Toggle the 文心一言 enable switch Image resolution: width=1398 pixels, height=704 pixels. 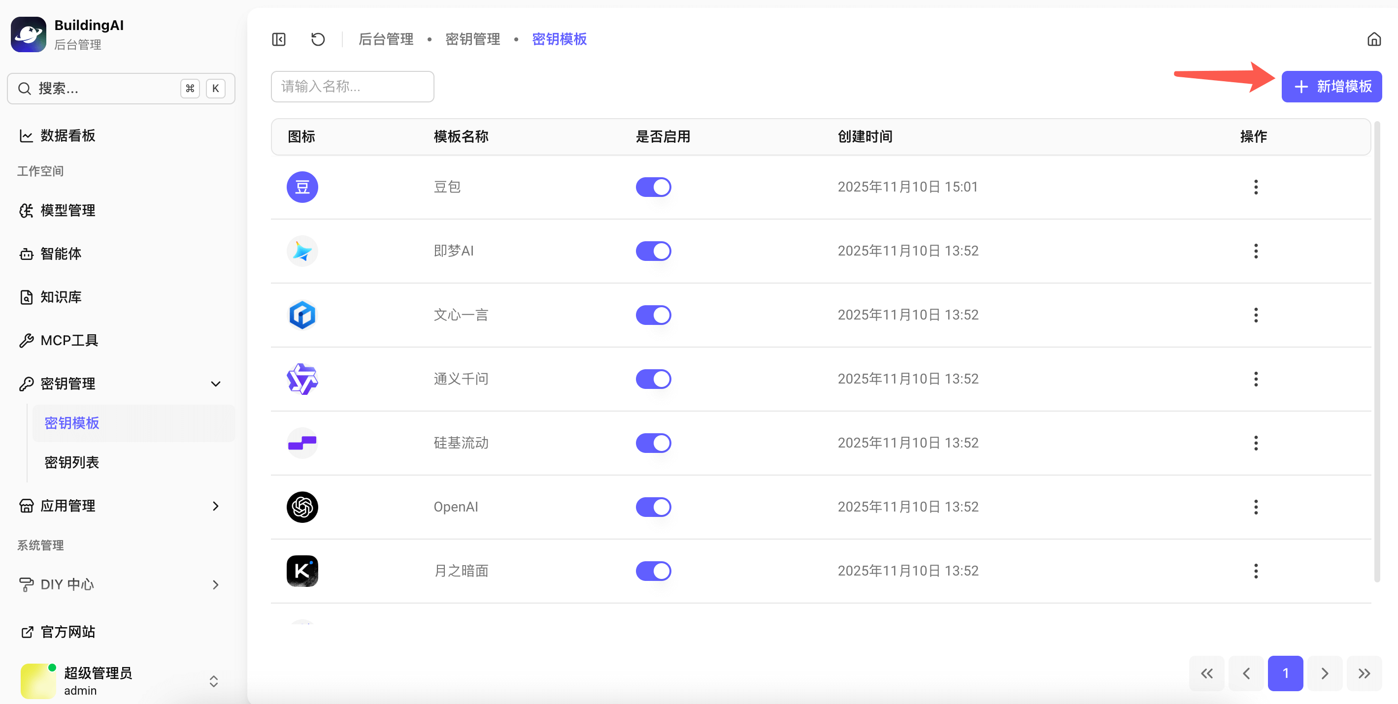click(653, 315)
